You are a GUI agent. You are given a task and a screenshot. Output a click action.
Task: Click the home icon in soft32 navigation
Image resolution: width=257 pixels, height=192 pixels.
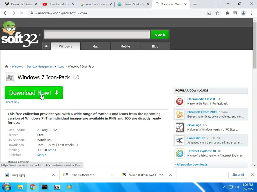click(x=46, y=46)
